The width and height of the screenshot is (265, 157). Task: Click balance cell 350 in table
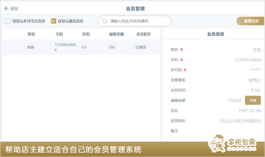(112, 47)
